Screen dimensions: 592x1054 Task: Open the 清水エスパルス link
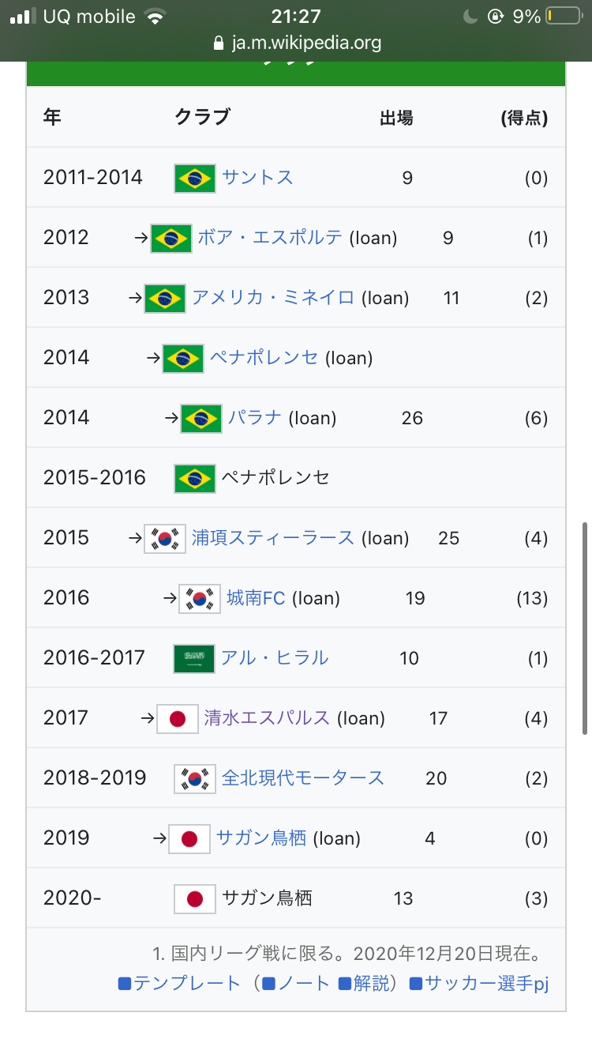[267, 717]
